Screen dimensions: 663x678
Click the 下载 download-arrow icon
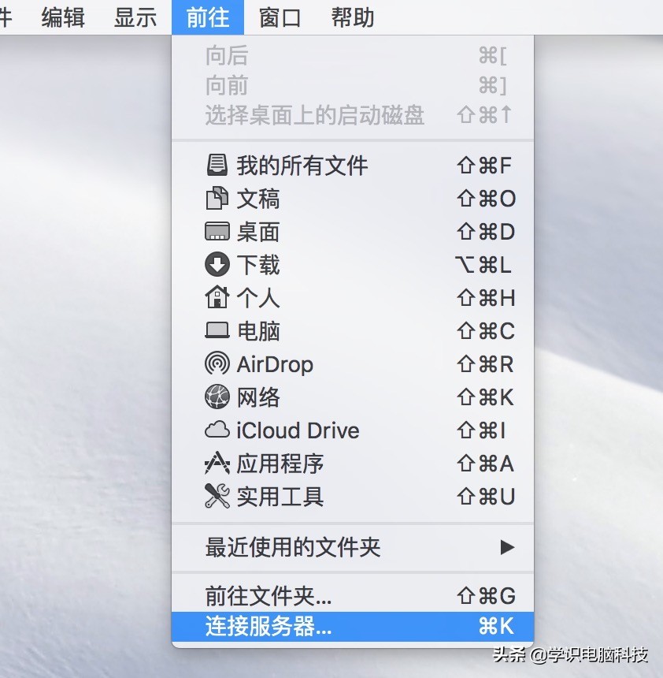point(217,264)
